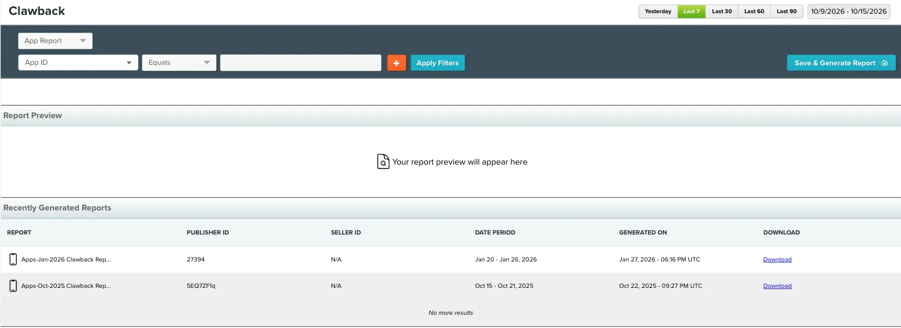Click the Apply Filters button
The height and width of the screenshot is (328, 901).
[438, 63]
